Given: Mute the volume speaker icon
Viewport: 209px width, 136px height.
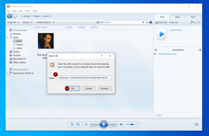Looking at the screenshot, I should pyautogui.click(x=121, y=124).
